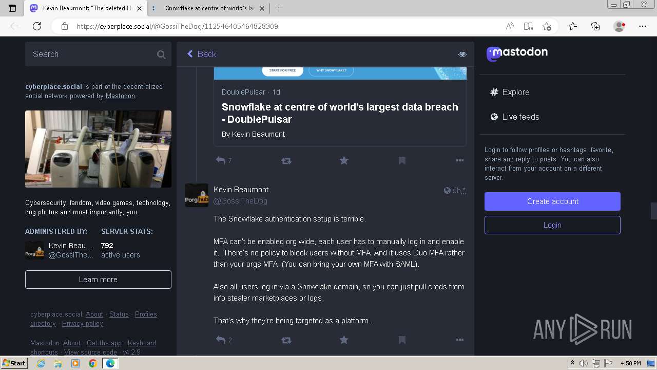This screenshot has width=657, height=370.
Task: Open administrator Kevin Beau... profile in sidebar
Action: [59, 250]
